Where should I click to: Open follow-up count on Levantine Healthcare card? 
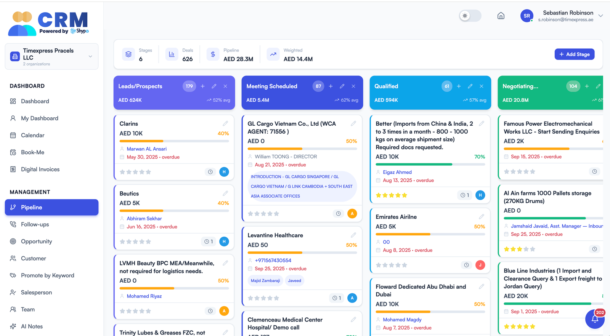(x=337, y=298)
